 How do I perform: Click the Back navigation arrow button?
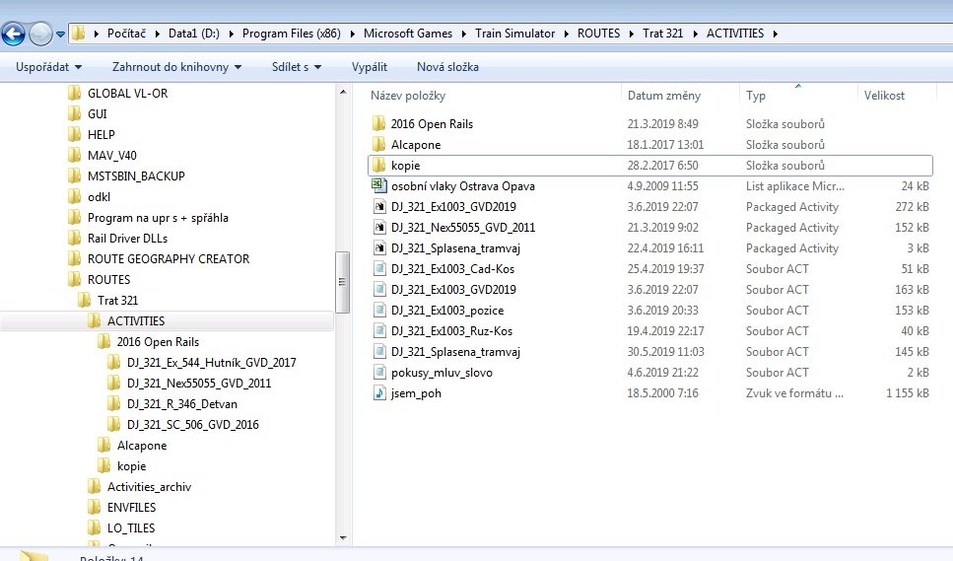(13, 35)
